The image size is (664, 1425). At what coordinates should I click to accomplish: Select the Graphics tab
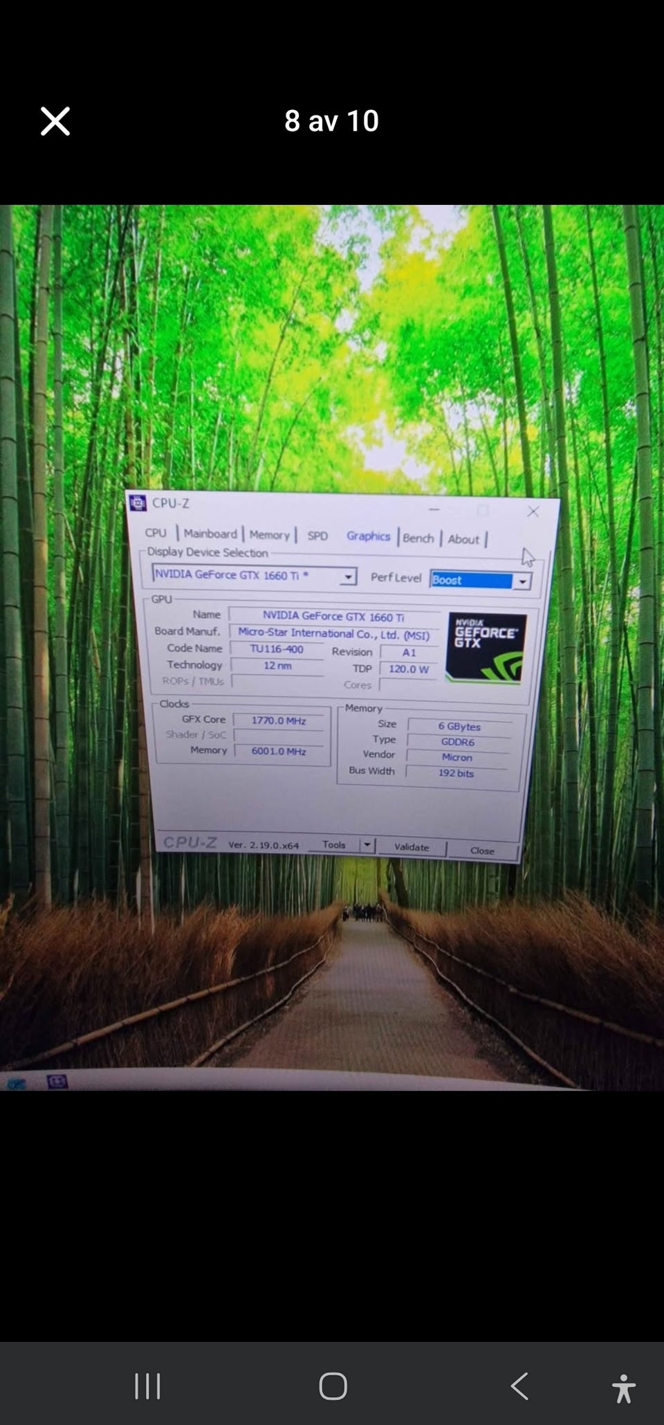click(x=368, y=536)
